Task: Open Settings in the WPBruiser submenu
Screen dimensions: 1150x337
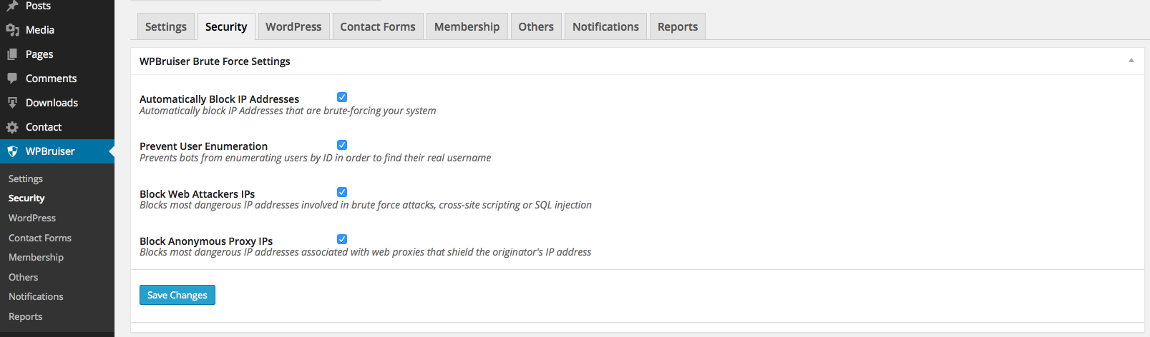Action: tap(26, 178)
